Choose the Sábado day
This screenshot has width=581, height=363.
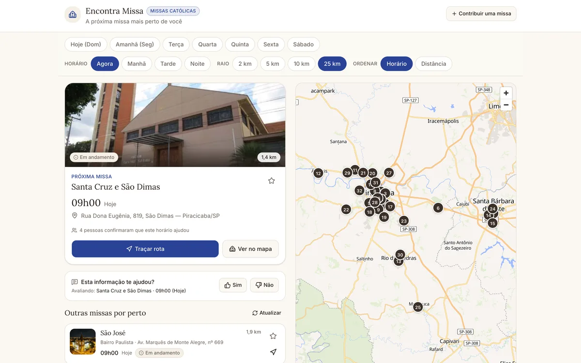304,45
